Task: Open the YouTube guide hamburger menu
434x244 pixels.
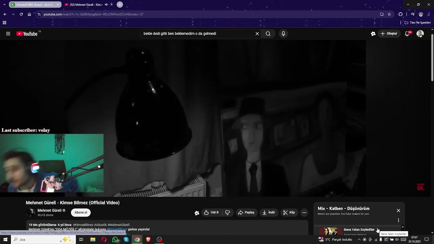Action: click(x=8, y=34)
